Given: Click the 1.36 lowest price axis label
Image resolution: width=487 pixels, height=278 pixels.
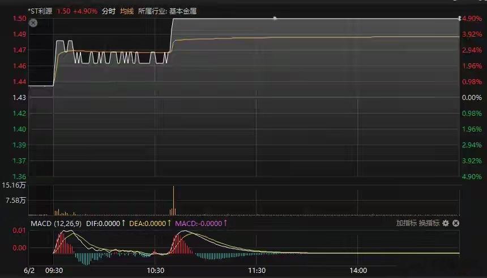Looking at the screenshot, I should tap(19, 177).
